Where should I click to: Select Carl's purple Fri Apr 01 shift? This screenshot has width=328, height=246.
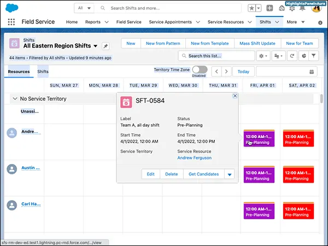coord(259,210)
